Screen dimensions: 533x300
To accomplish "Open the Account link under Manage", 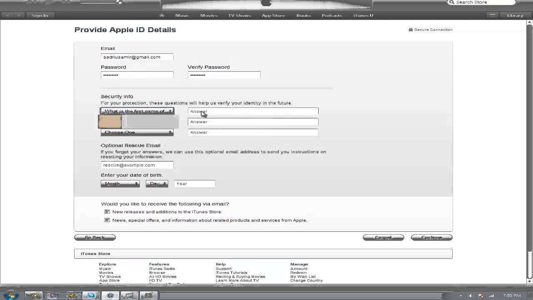I will pos(299,269).
